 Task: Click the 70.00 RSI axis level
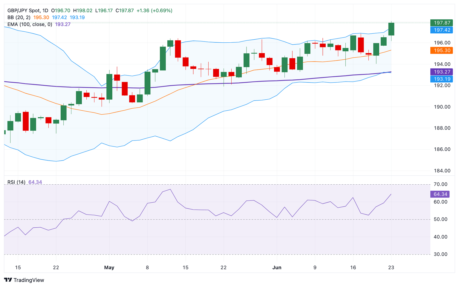coord(440,184)
